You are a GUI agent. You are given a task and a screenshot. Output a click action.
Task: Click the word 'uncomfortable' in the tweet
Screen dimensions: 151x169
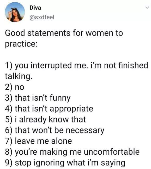tap(112, 152)
